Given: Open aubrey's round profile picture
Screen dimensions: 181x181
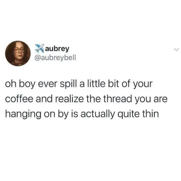Looking at the screenshot, I should click(18, 53).
